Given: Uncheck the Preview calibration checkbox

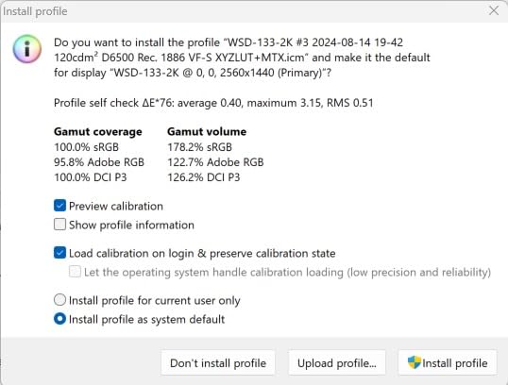Looking at the screenshot, I should pyautogui.click(x=59, y=206).
